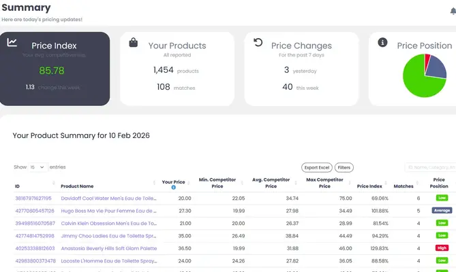456x272 pixels.
Task: Sort by Your Price column arrows
Action: point(188,183)
